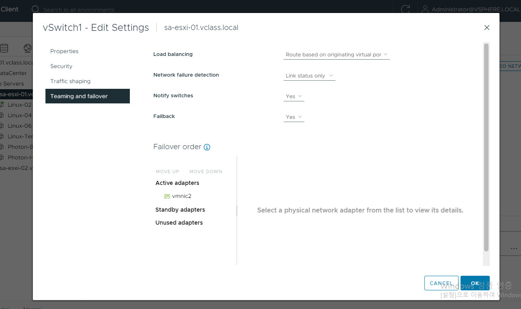Select Photon-H VM in inventory tree
The width and height of the screenshot is (521, 309).
tap(20, 157)
